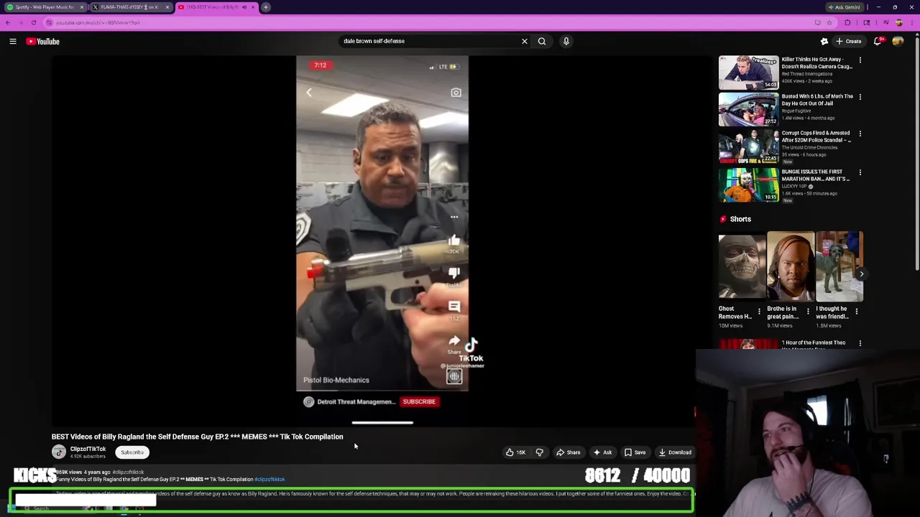Open ClipzofTikTok channel name link

coord(88,449)
